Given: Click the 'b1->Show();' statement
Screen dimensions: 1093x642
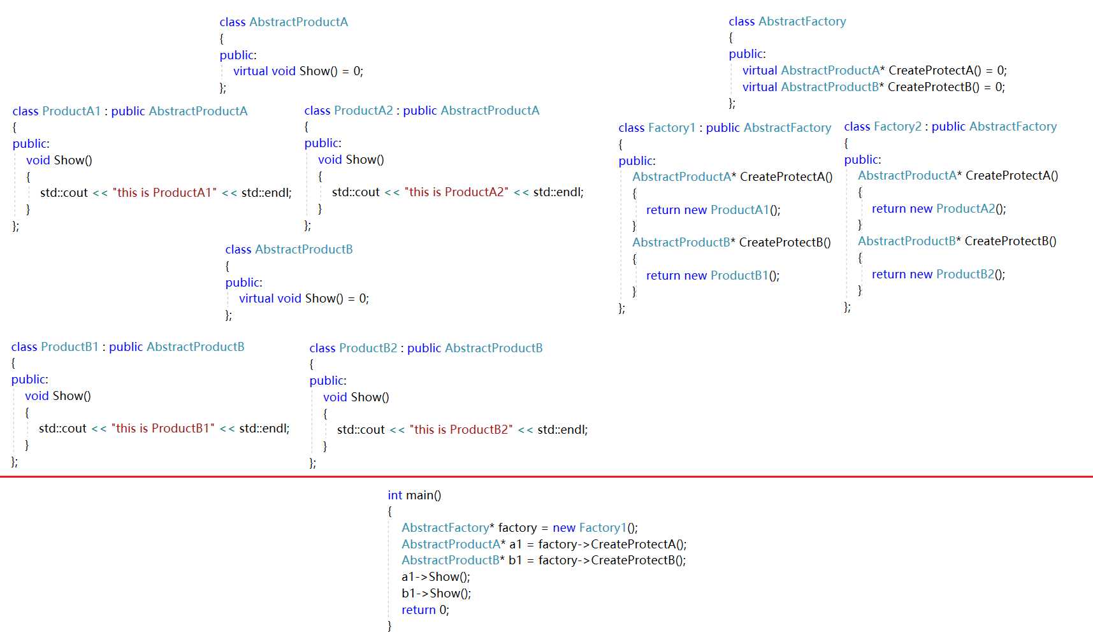Looking at the screenshot, I should pos(437,594).
